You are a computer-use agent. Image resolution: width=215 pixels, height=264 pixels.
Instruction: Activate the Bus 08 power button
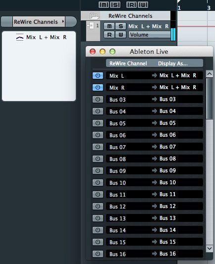(x=98, y=159)
